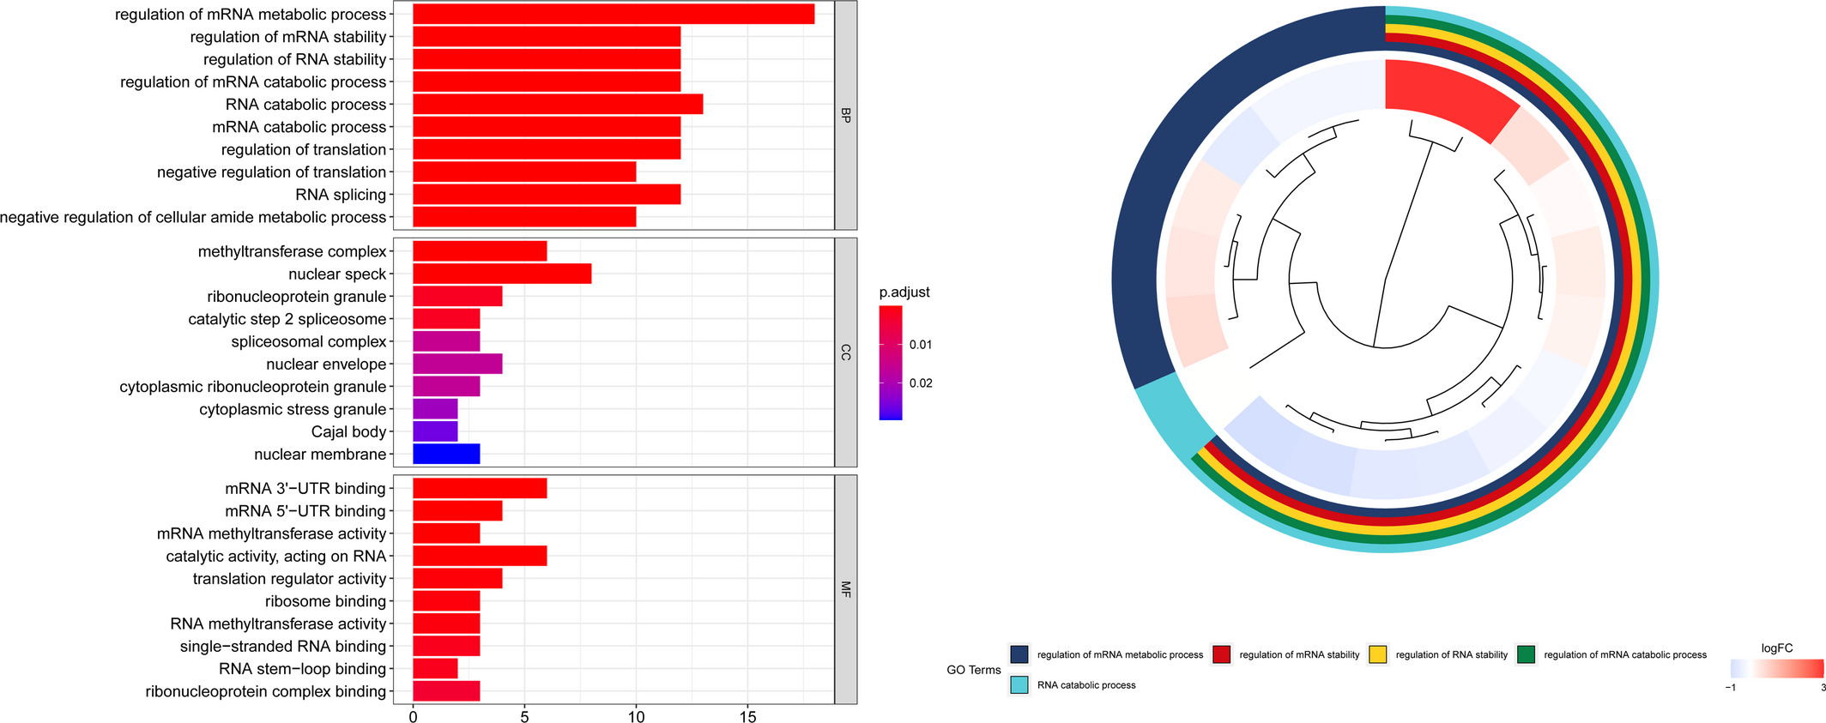Screen dimensions: 1826x723
Task: Click legend text 'RNA catabolic process'
Action: tap(1086, 685)
